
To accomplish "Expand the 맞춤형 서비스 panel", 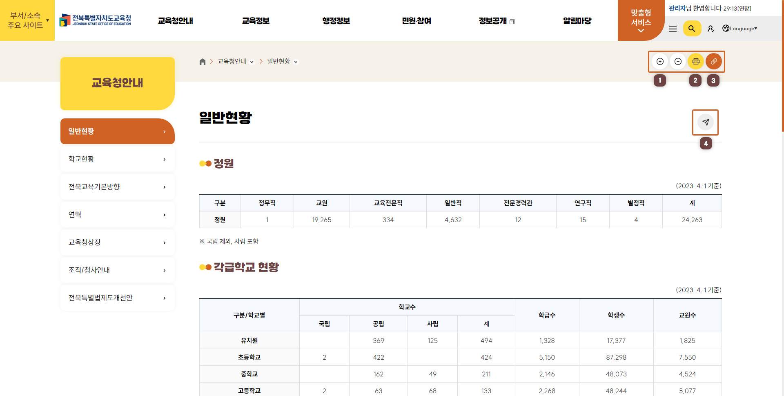I will [x=641, y=21].
